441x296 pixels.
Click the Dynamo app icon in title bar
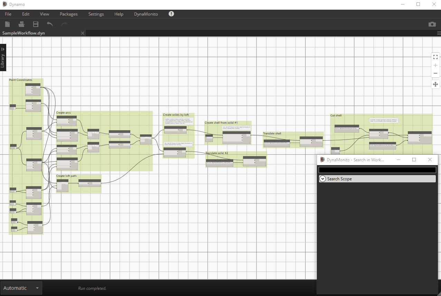click(5, 4)
